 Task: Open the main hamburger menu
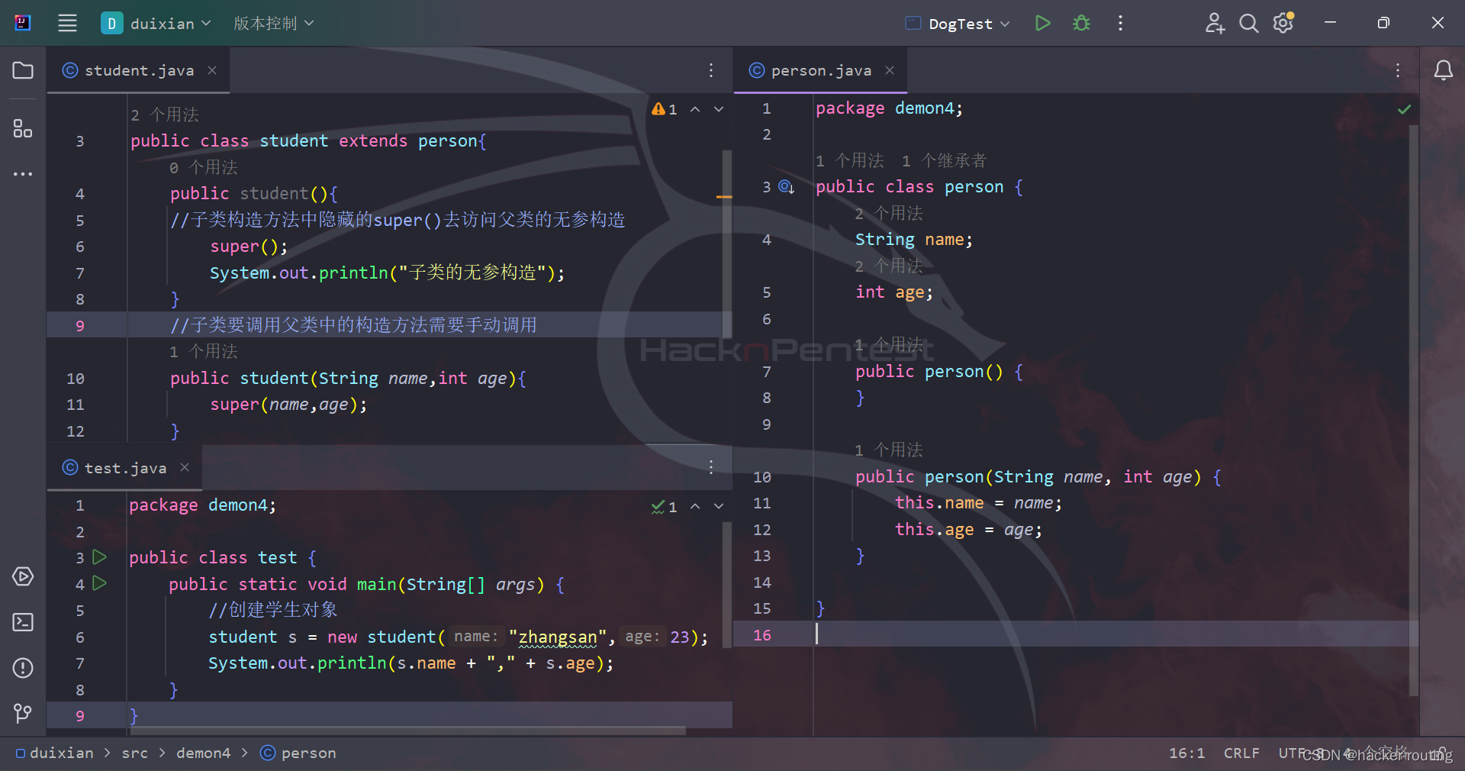(x=67, y=23)
